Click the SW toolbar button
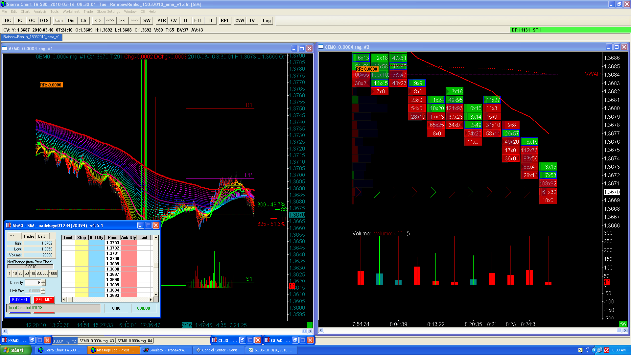The width and height of the screenshot is (631, 355). pos(147,20)
